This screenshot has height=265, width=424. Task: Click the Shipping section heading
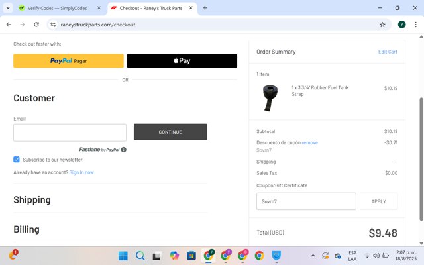(32, 200)
